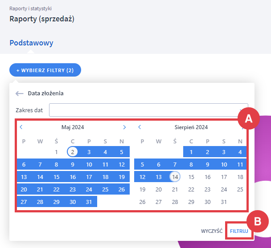This screenshot has width=271, height=248.
Task: Select May 15 in left calendar
Action: pos(56,177)
